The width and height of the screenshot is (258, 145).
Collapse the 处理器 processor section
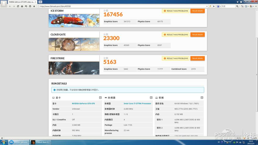151,98
